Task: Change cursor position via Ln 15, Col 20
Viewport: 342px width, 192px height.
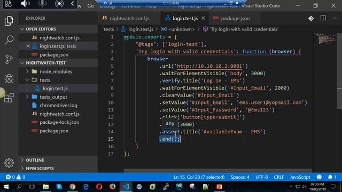Action: (x=199, y=177)
